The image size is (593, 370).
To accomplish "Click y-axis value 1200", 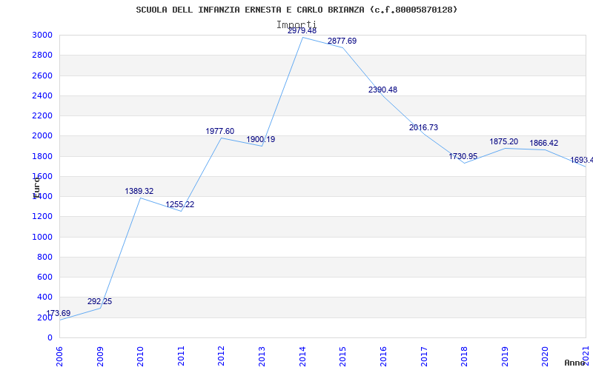I will (43, 217).
